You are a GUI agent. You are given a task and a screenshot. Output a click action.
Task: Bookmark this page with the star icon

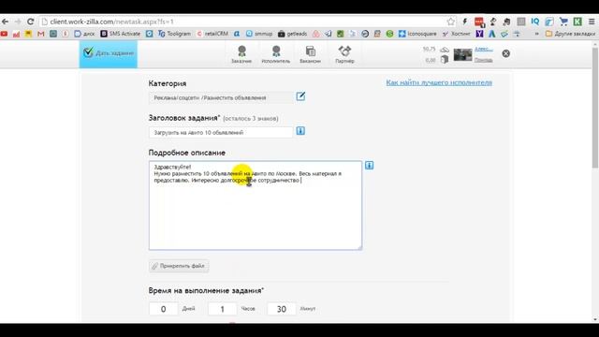pyautogui.click(x=451, y=22)
